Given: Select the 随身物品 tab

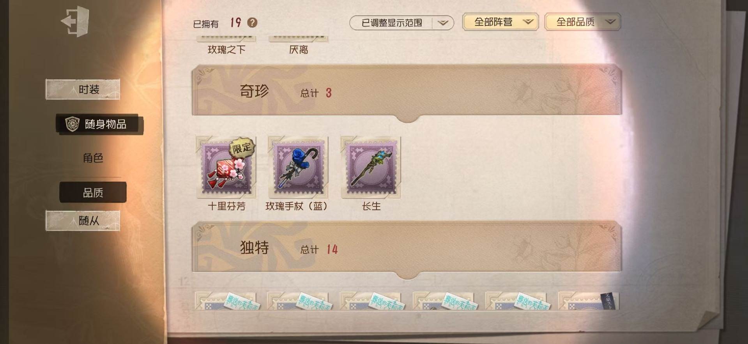Looking at the screenshot, I should 99,124.
